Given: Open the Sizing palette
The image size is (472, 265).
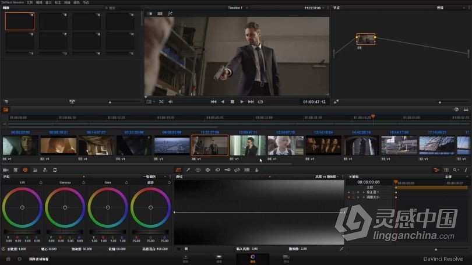Looking at the screenshot, I should point(237,170).
